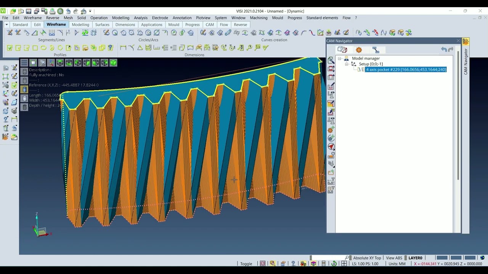This screenshot has width=488, height=274.
Task: Click the dimension magnifier tool
Action: 249,48
